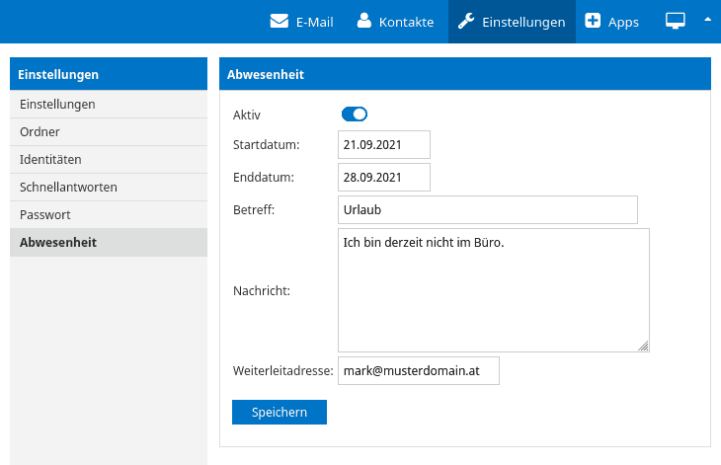
Task: Focus the Betreff subject field
Action: click(x=487, y=210)
